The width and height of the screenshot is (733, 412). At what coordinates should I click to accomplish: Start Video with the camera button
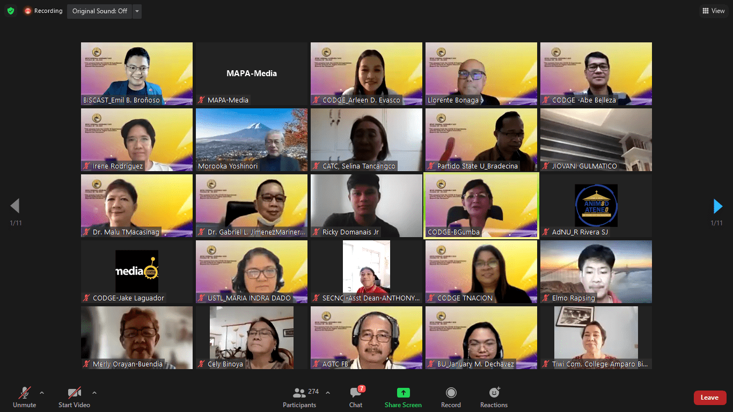(x=74, y=398)
